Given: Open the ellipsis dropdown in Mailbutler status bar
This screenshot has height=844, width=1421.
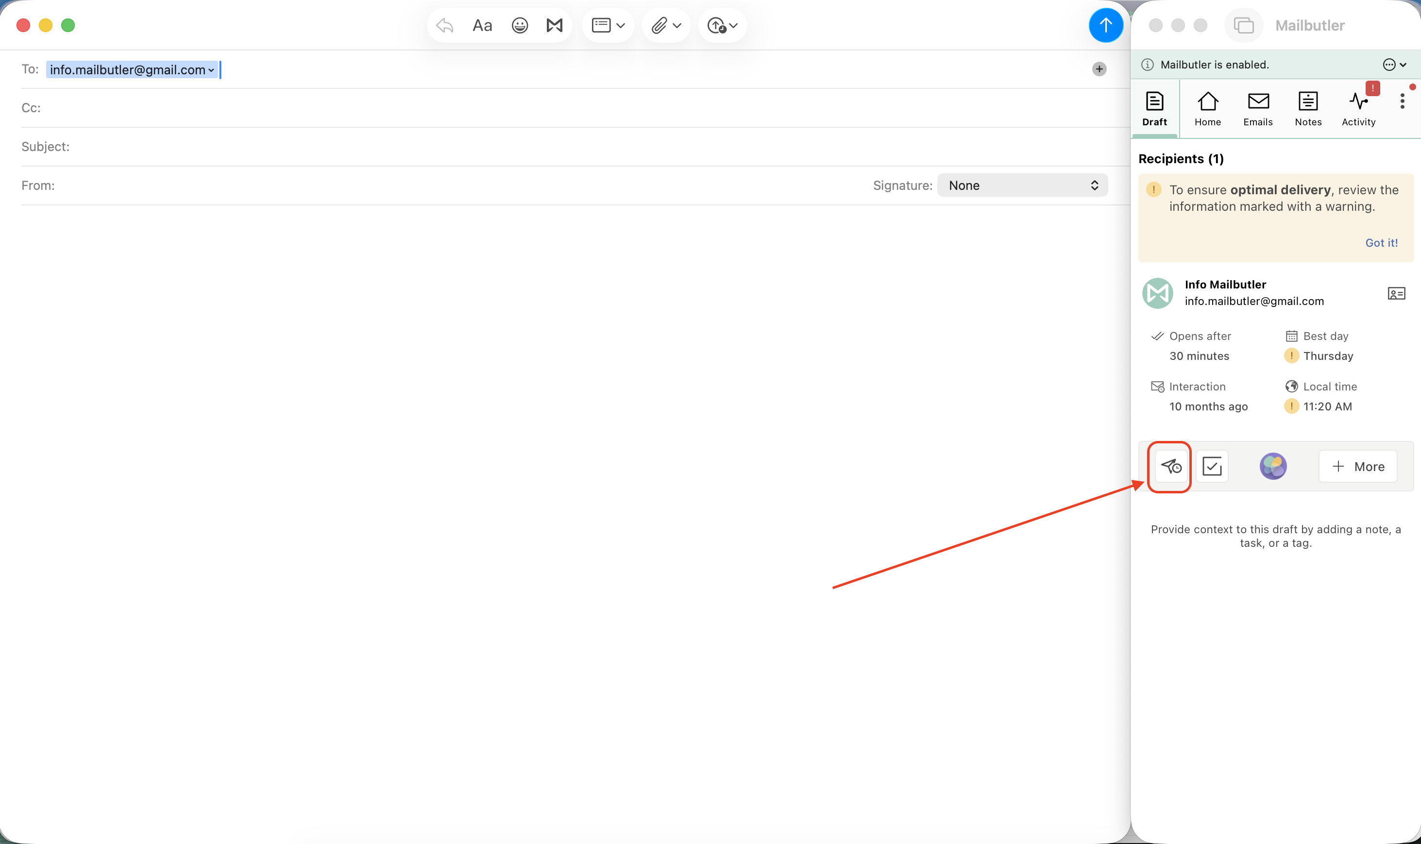Looking at the screenshot, I should coord(1394,64).
